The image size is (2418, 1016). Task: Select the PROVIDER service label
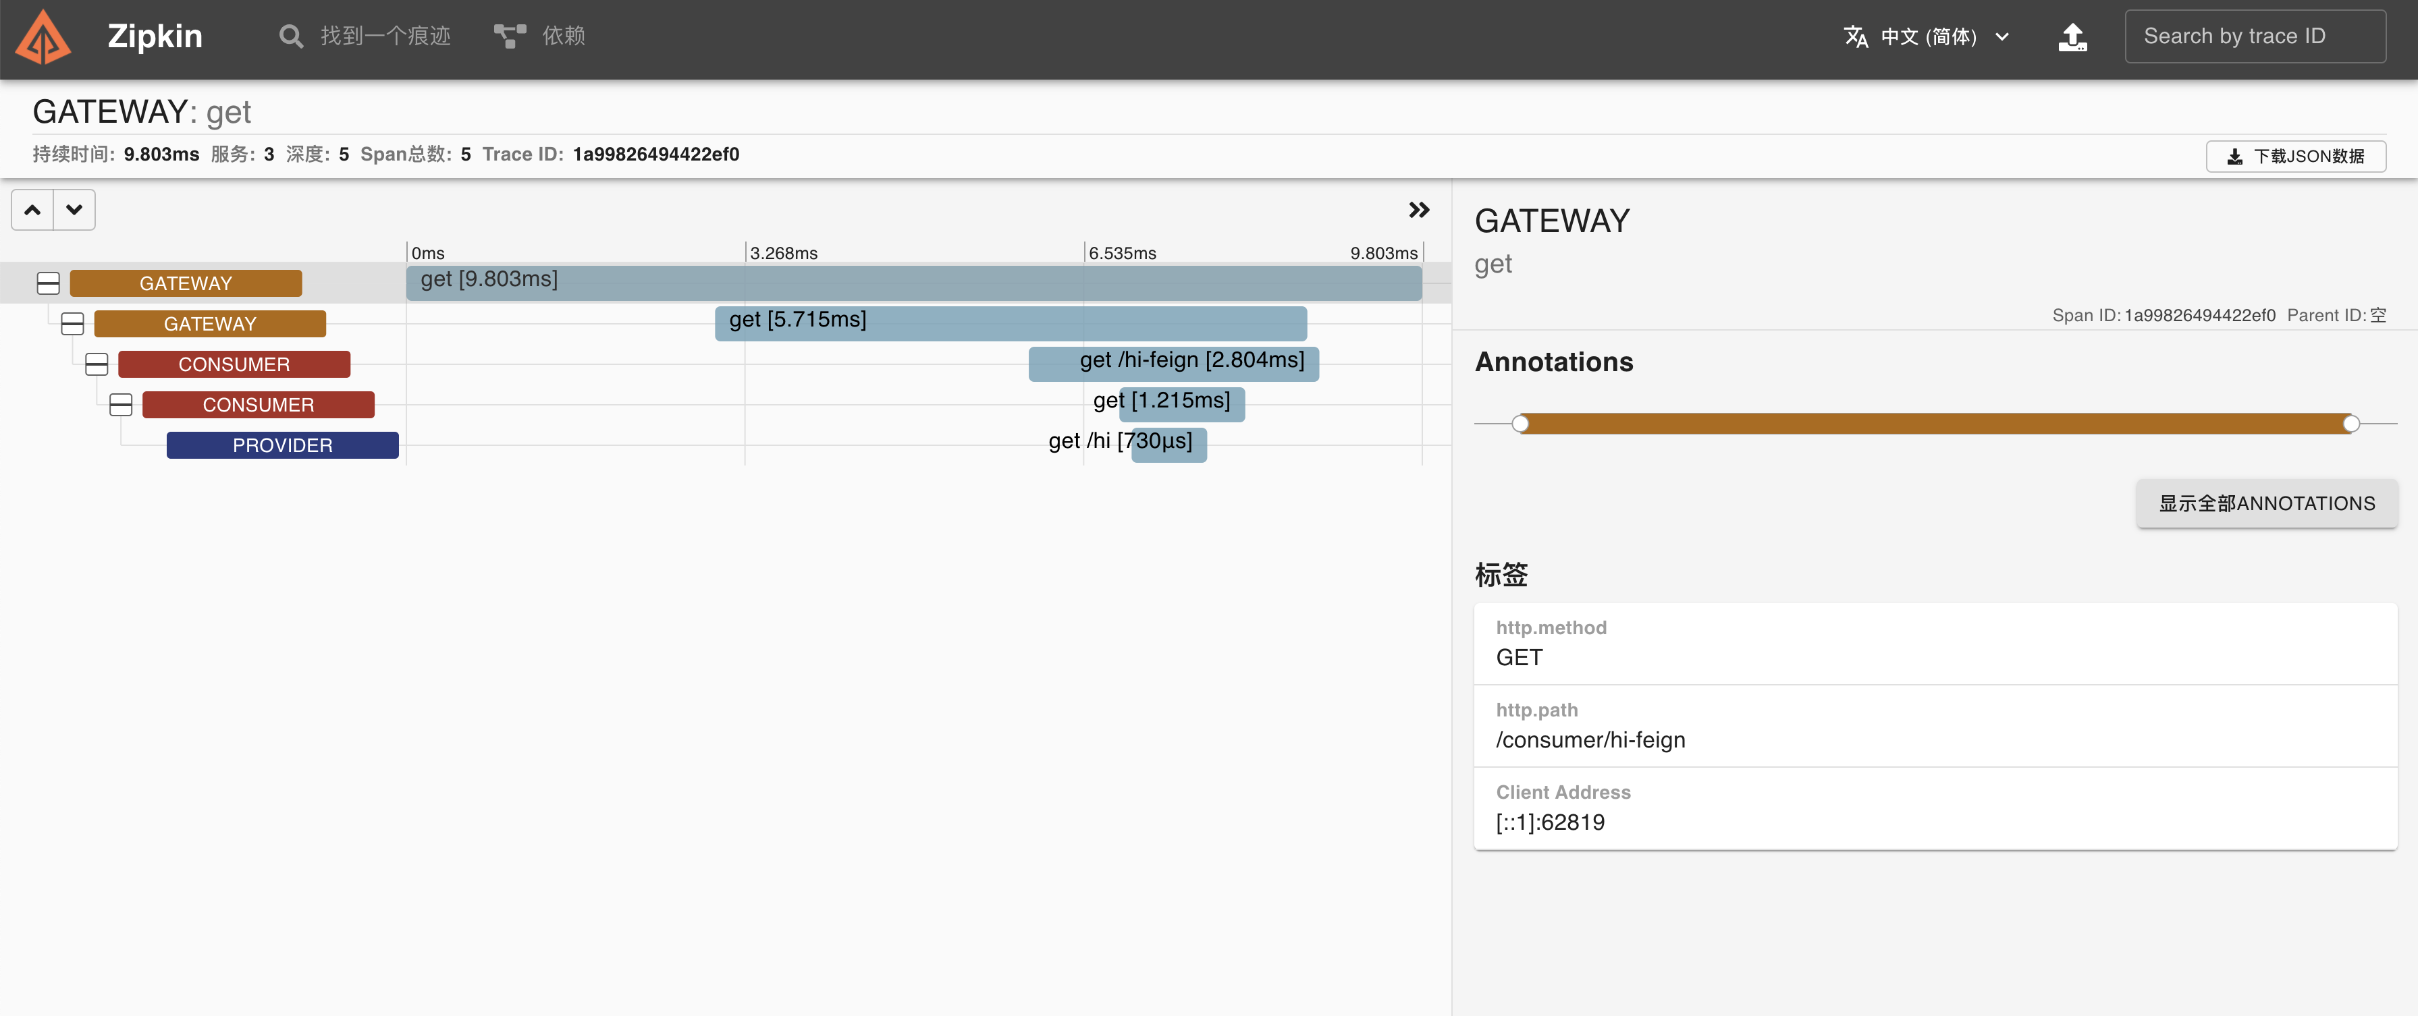(x=283, y=446)
